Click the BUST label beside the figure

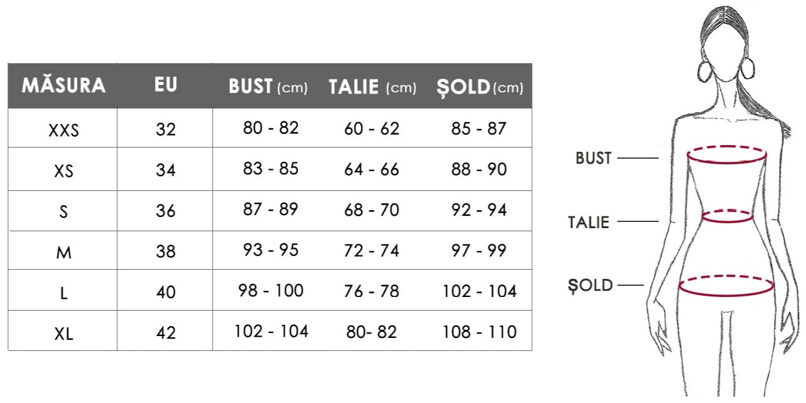click(x=593, y=158)
